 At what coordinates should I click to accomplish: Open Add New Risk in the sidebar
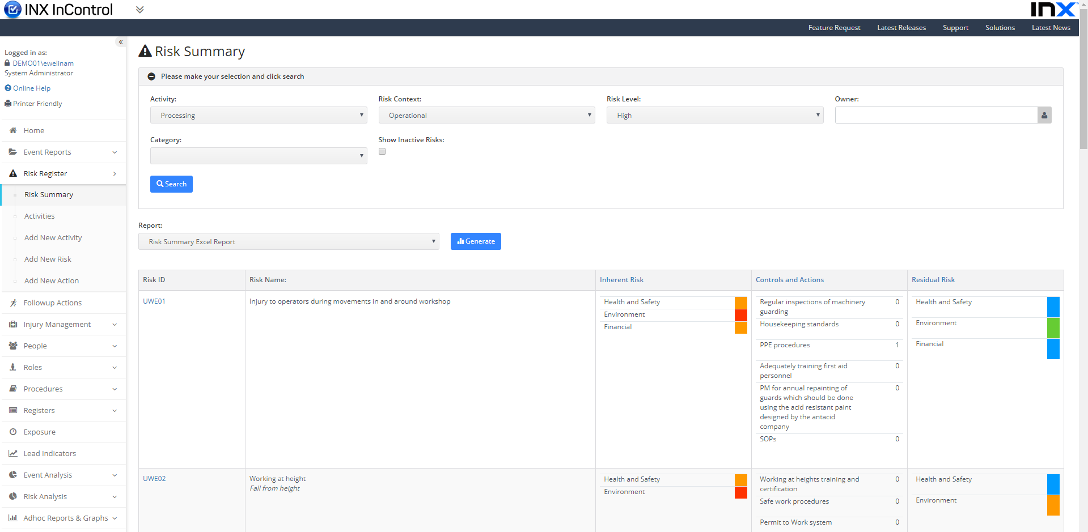tap(48, 259)
